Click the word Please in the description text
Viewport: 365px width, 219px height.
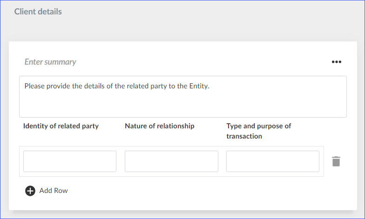pyautogui.click(x=34, y=86)
